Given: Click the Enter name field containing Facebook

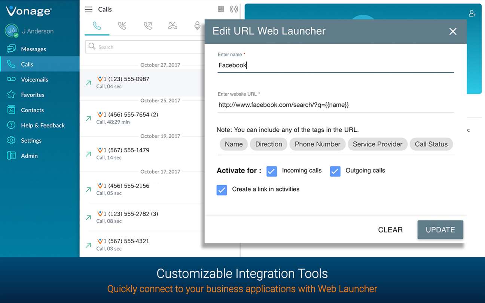Looking at the screenshot, I should (336, 65).
